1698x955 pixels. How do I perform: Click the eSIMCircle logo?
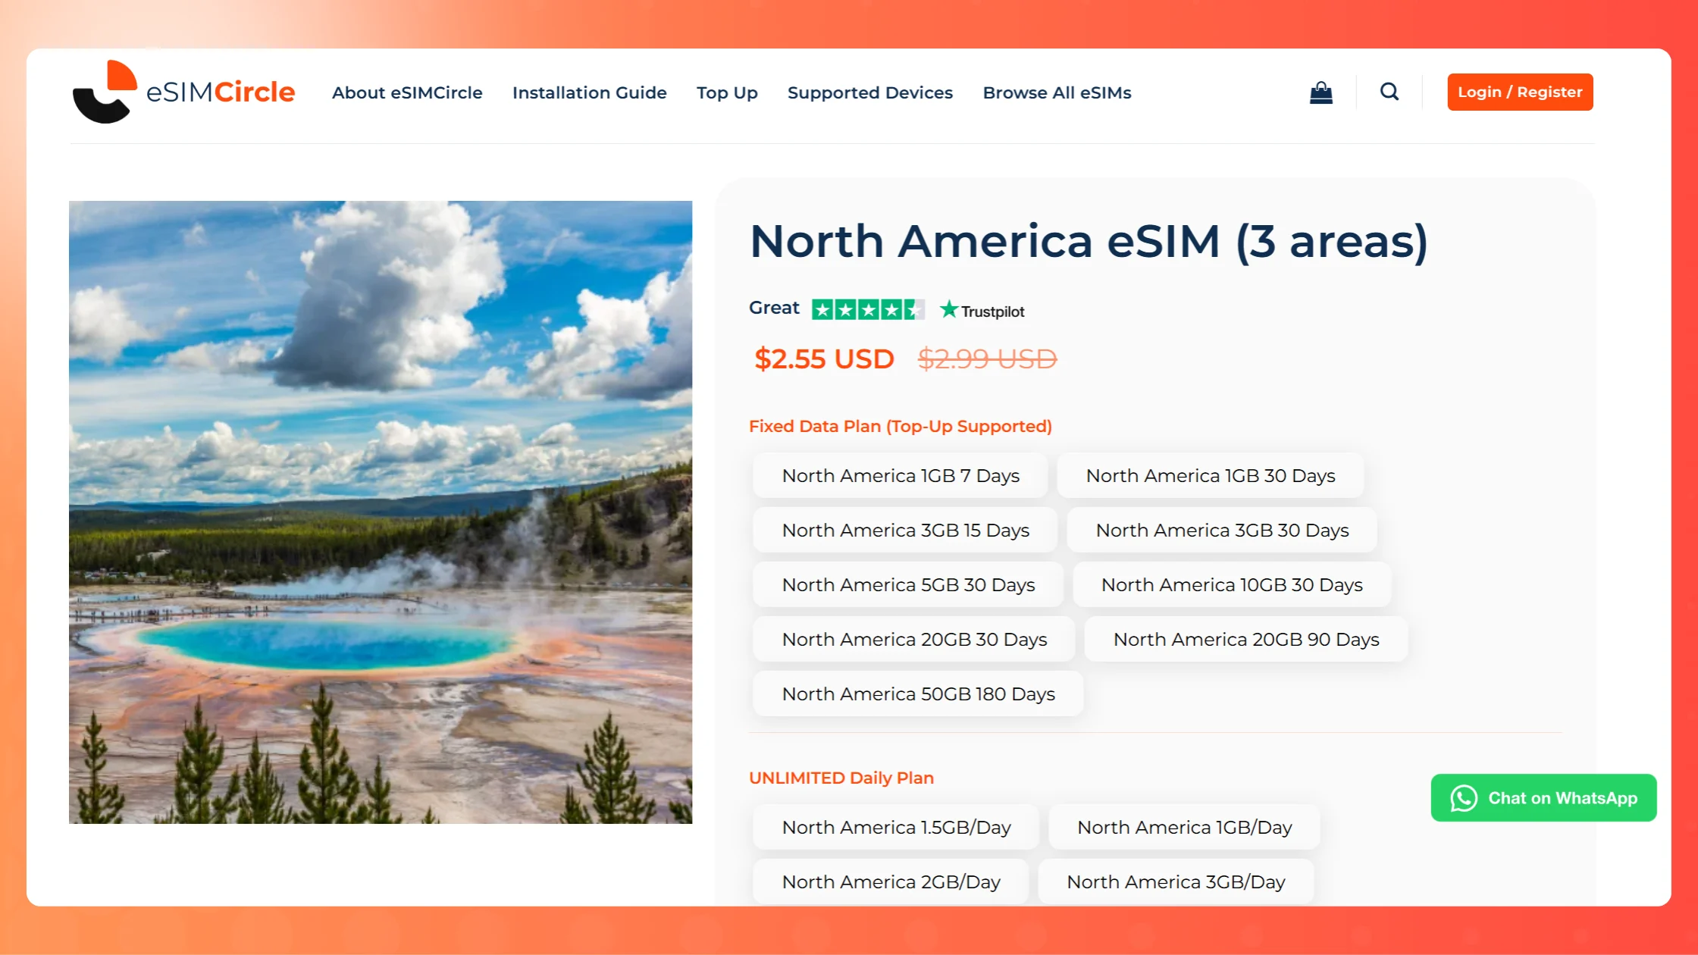point(183,92)
